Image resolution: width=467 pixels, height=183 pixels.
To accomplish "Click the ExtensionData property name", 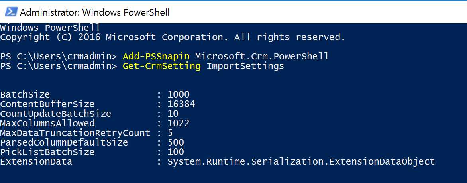I will coord(36,161).
